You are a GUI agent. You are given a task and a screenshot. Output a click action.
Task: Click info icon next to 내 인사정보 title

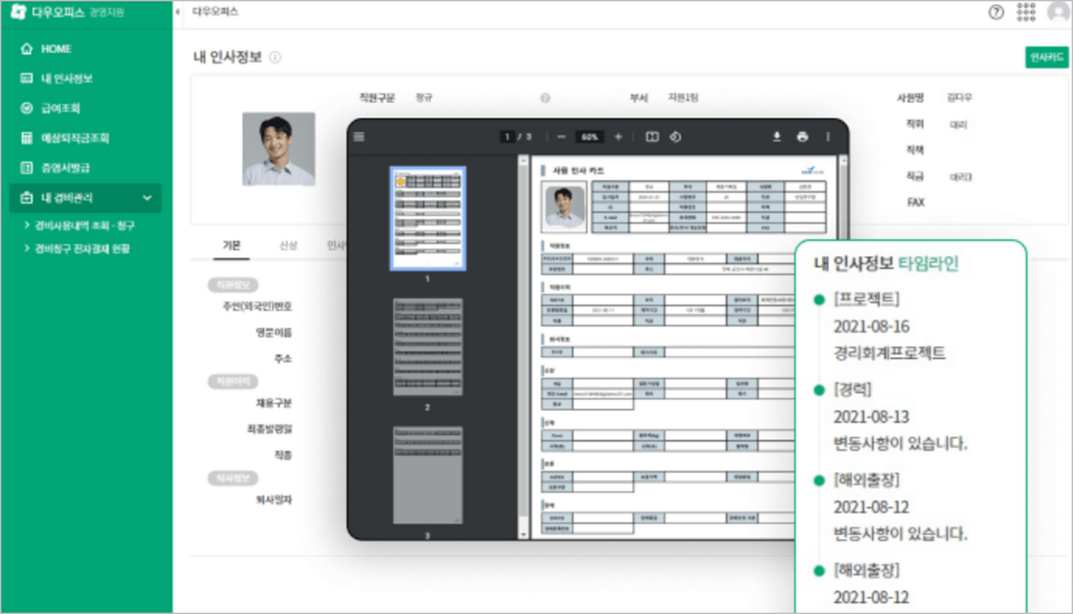[275, 58]
